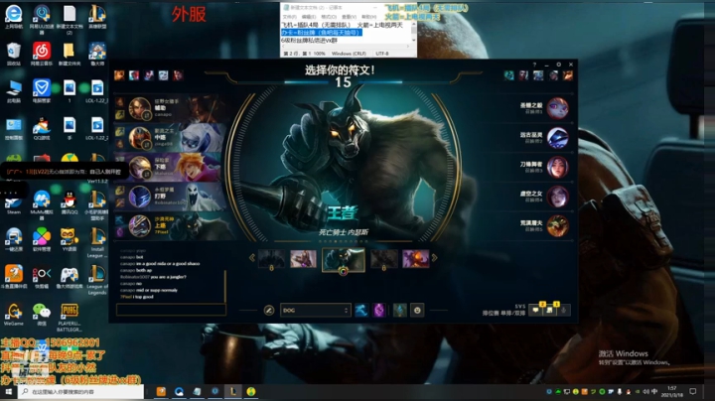Select the 打野 jungle teammate row

(x=171, y=197)
